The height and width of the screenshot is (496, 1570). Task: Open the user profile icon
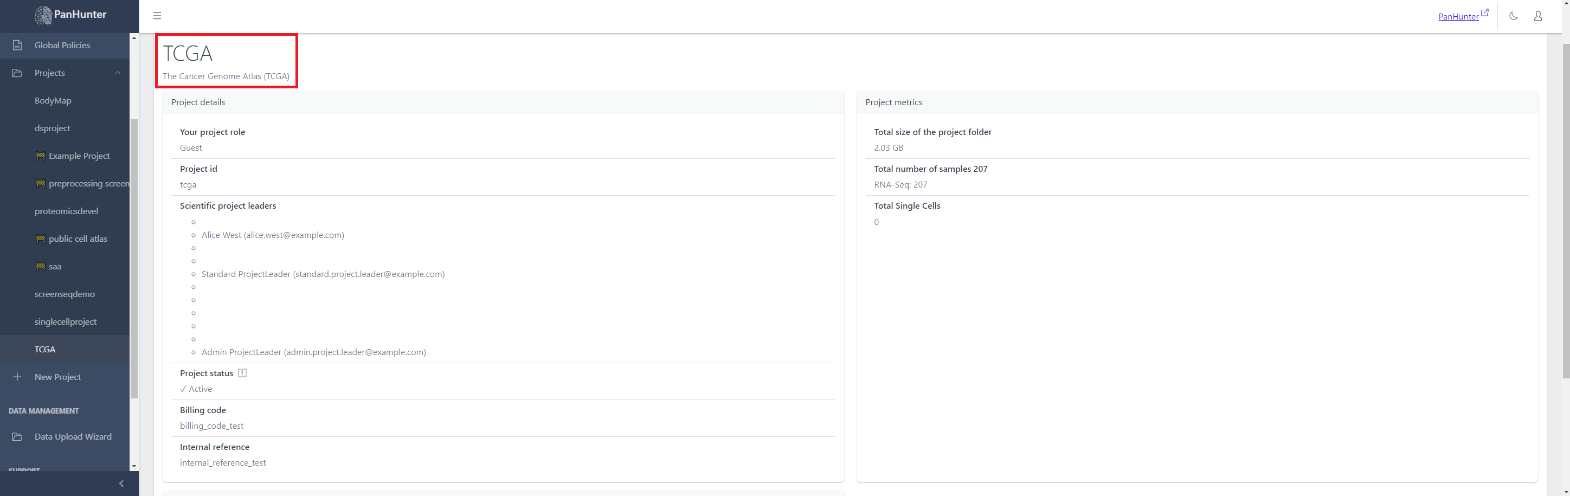pyautogui.click(x=1537, y=16)
